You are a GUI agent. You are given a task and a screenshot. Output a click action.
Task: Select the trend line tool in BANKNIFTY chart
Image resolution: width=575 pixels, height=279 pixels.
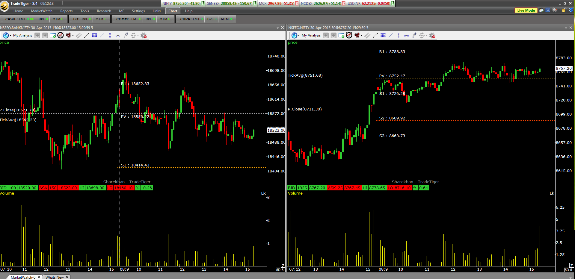point(87,35)
